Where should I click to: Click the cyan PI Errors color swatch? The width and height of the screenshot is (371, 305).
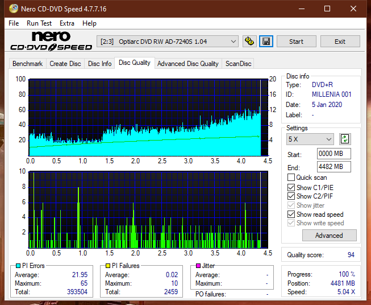pos(18,266)
